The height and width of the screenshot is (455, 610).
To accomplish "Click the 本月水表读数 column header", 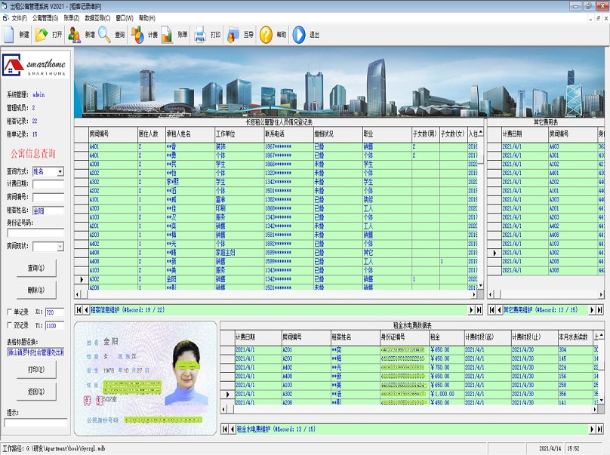I will [575, 337].
